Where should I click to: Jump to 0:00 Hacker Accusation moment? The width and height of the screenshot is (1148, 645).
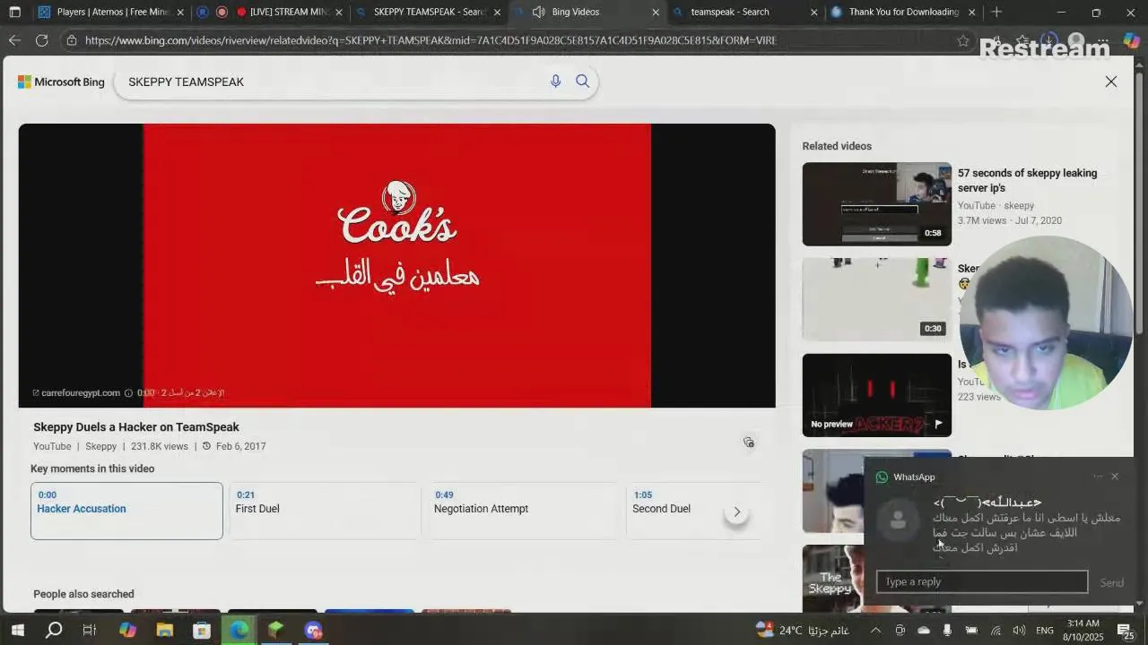tap(126, 511)
